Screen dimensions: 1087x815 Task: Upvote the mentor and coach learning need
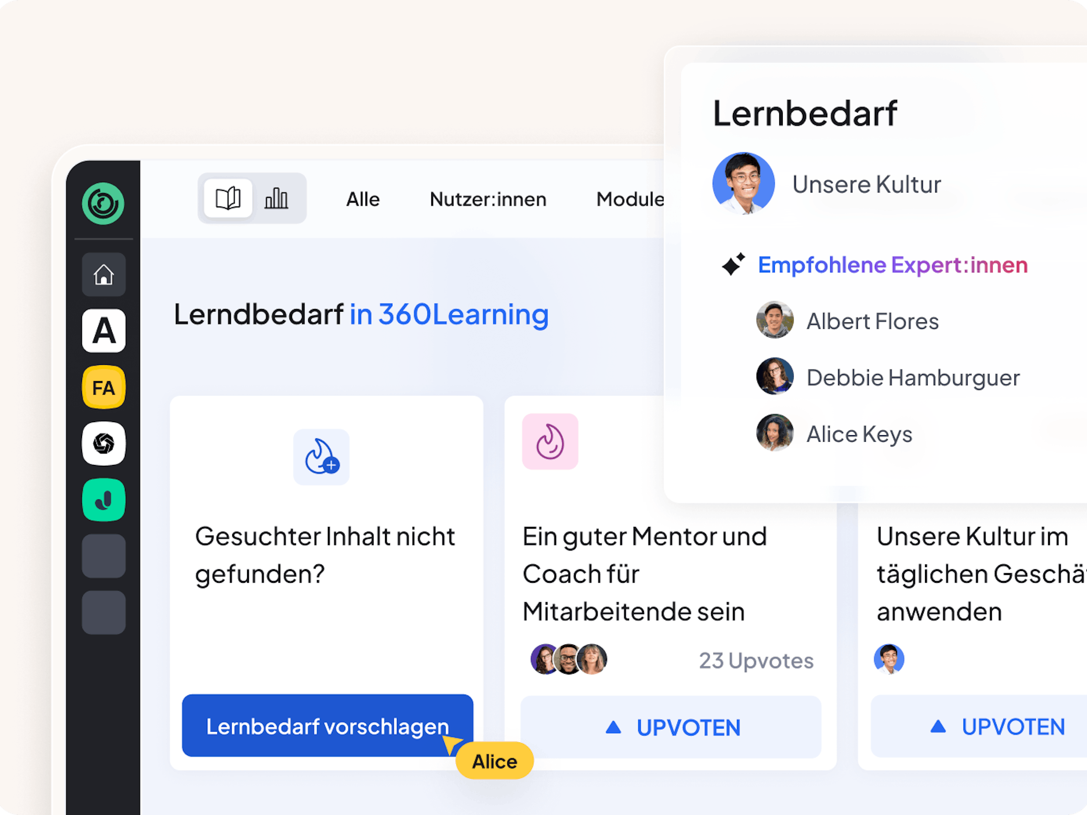point(671,727)
